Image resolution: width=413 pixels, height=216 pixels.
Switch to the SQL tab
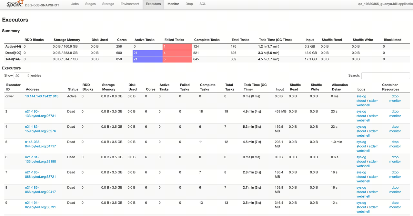[203, 4]
